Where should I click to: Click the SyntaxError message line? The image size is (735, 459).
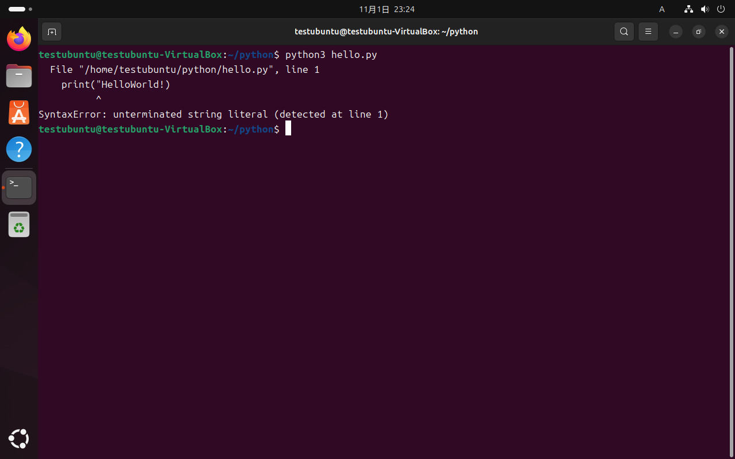point(213,114)
